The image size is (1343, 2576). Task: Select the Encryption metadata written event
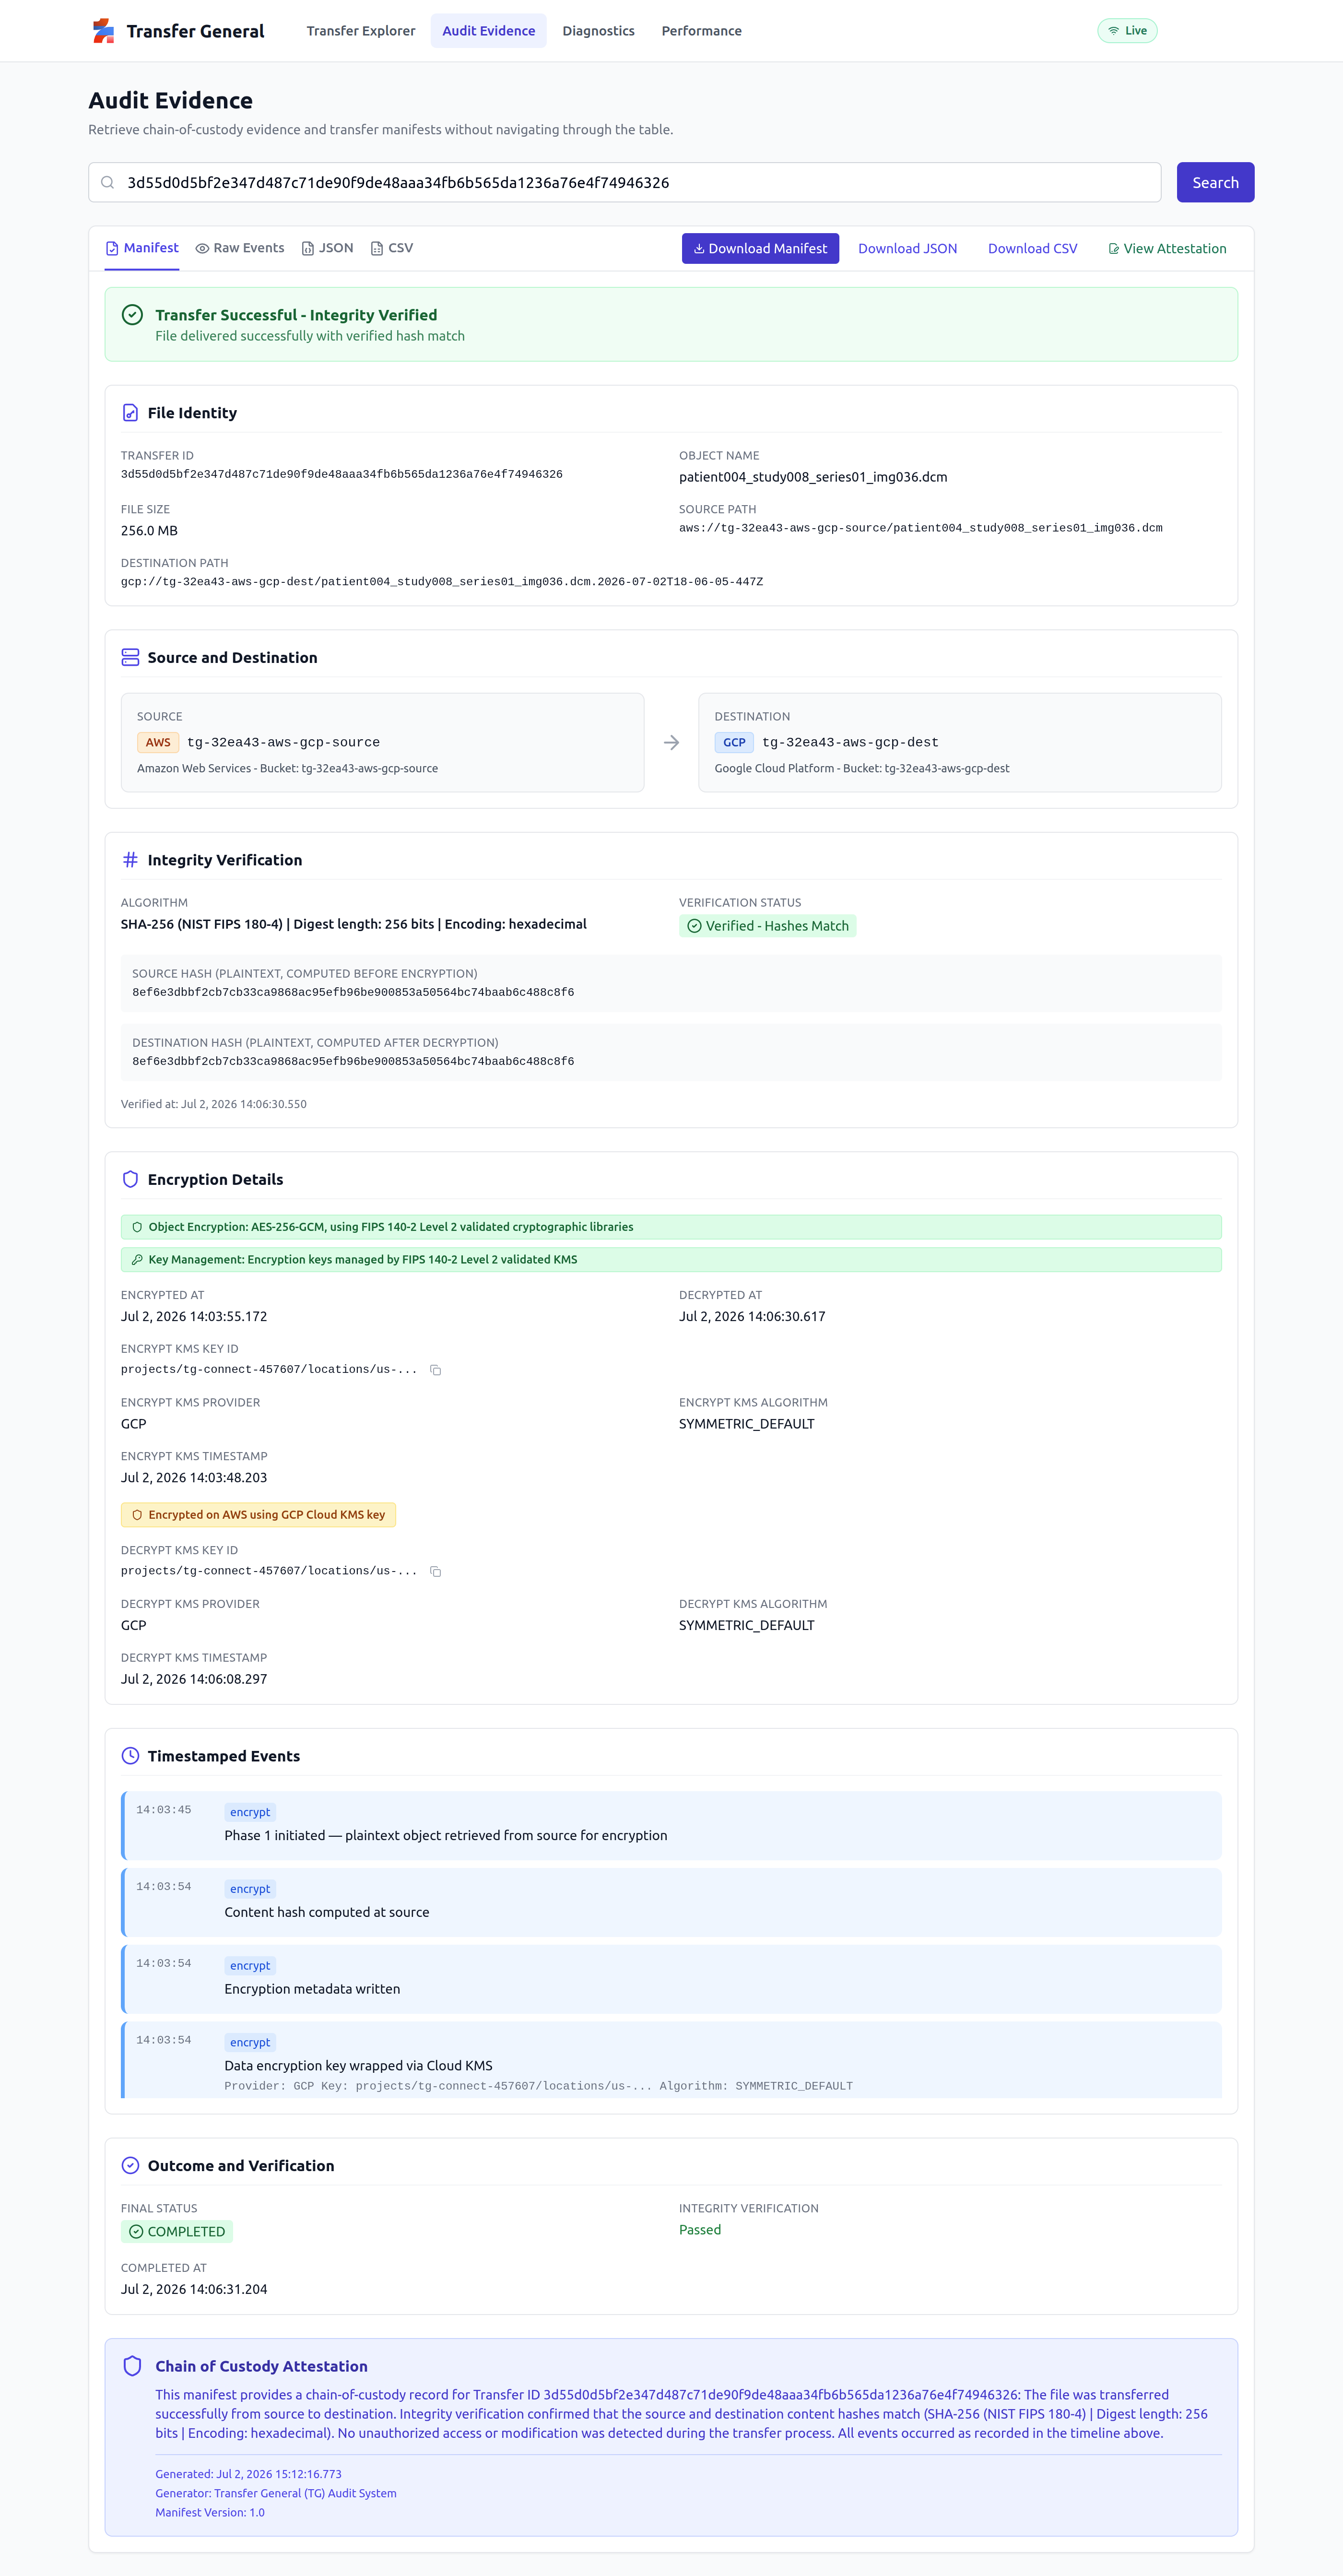coord(671,1979)
